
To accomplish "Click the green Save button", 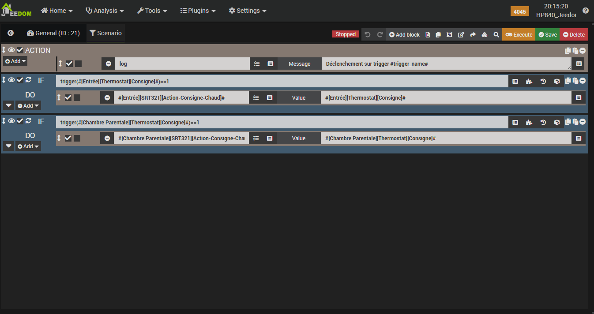I will click(x=547, y=35).
